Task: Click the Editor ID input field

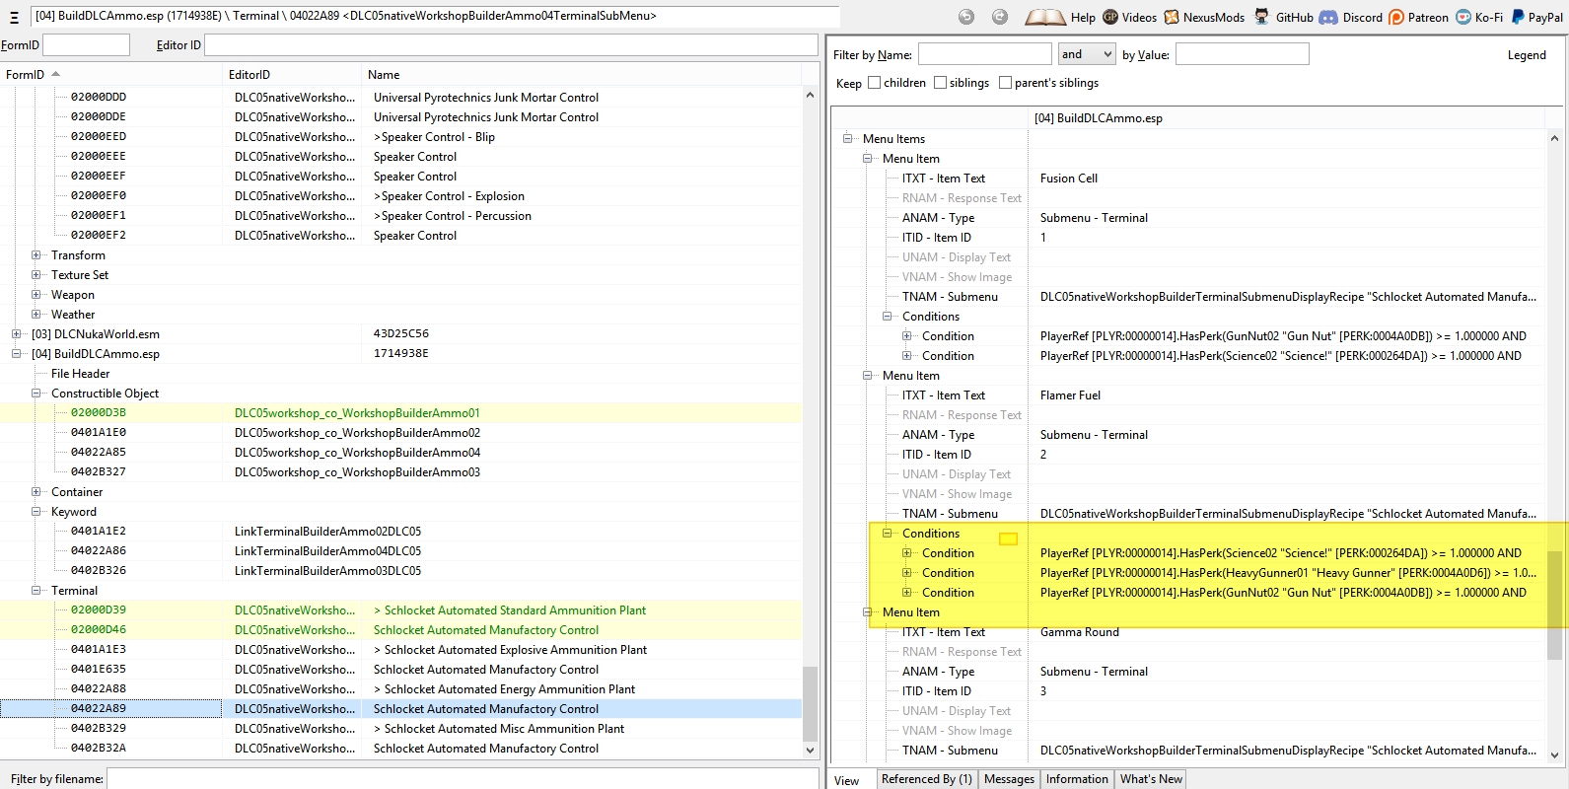Action: click(511, 45)
